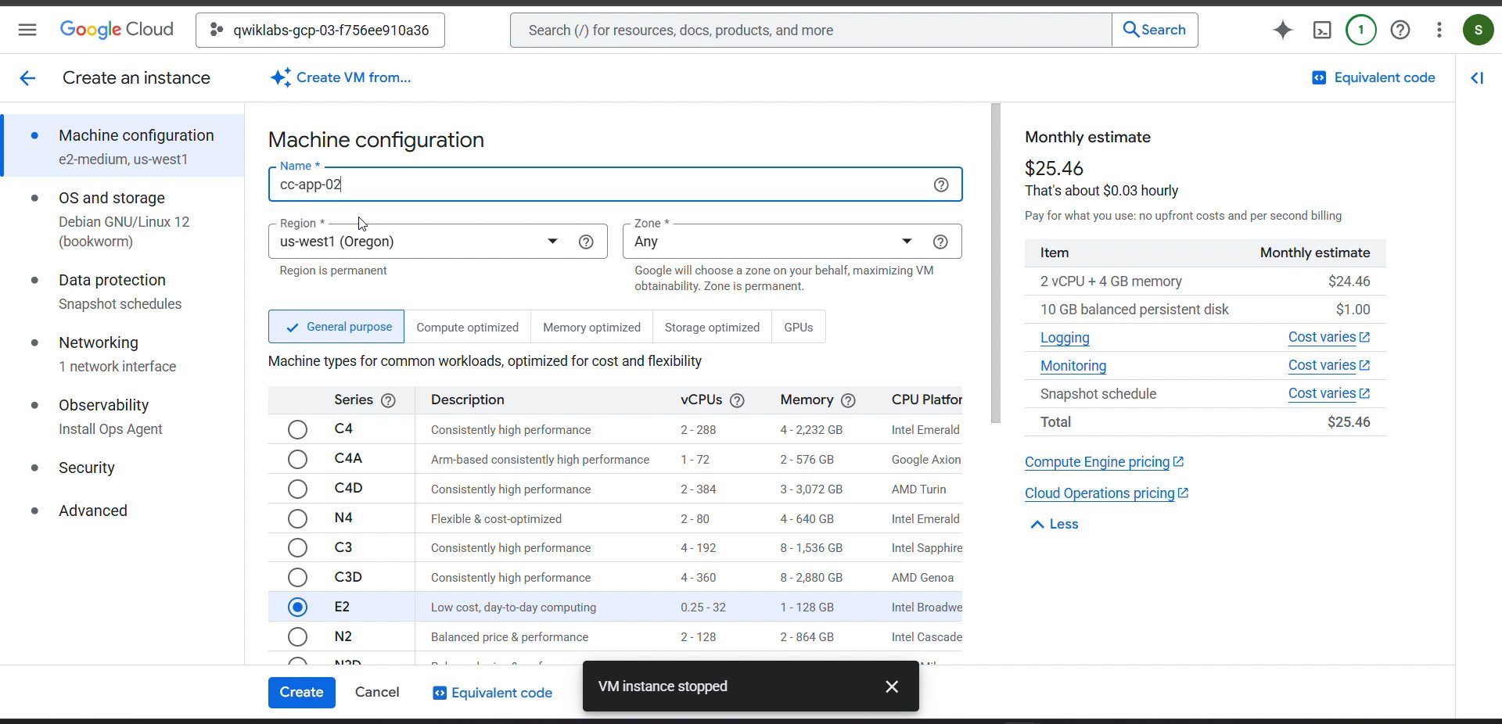Show help for vCPUs column

(737, 400)
